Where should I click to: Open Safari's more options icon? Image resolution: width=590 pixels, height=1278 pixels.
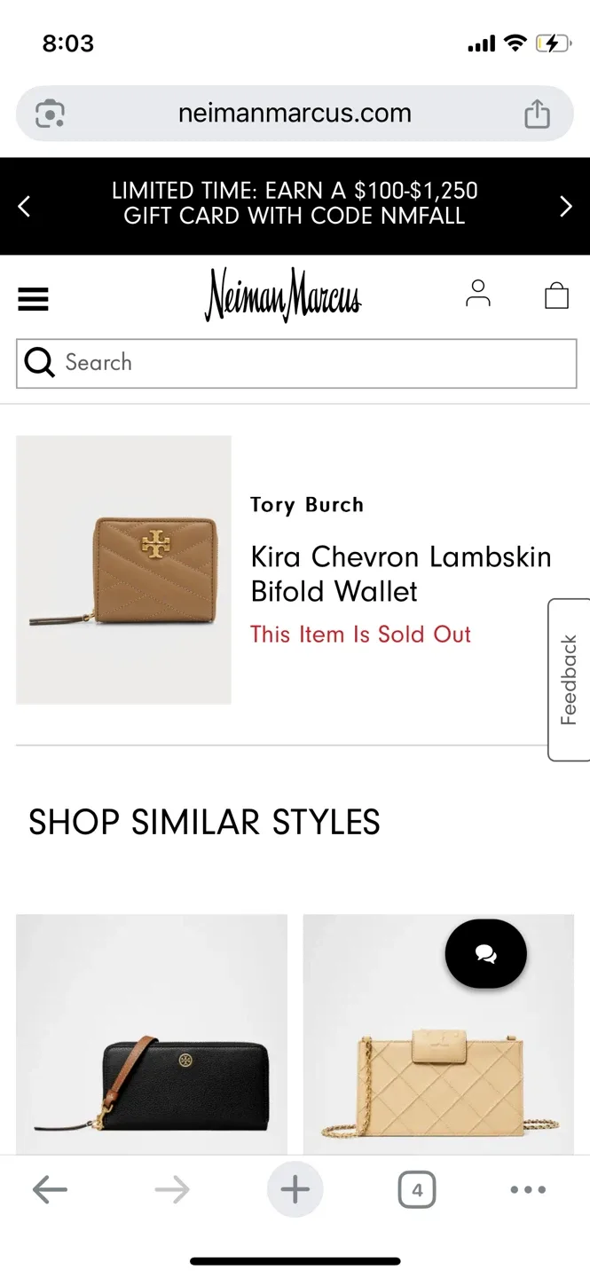pyautogui.click(x=528, y=1189)
